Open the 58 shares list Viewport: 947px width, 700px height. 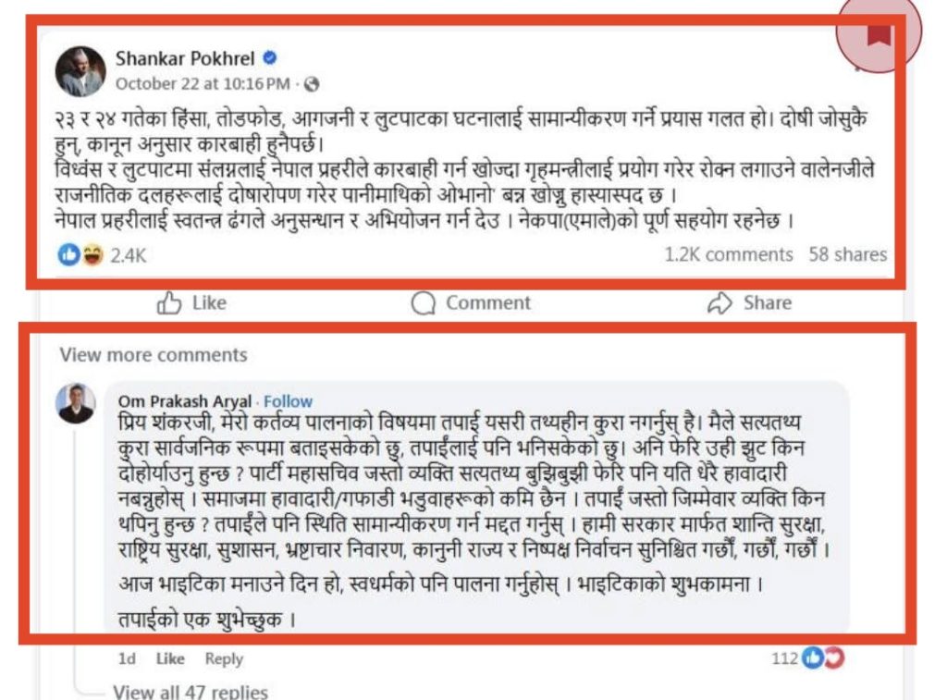[848, 254]
